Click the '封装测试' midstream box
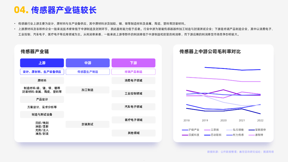 (x=87, y=124)
